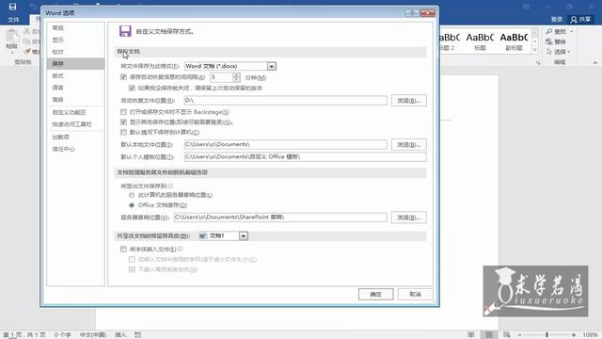Collapse the ribbon with the chevron icon

point(594,62)
